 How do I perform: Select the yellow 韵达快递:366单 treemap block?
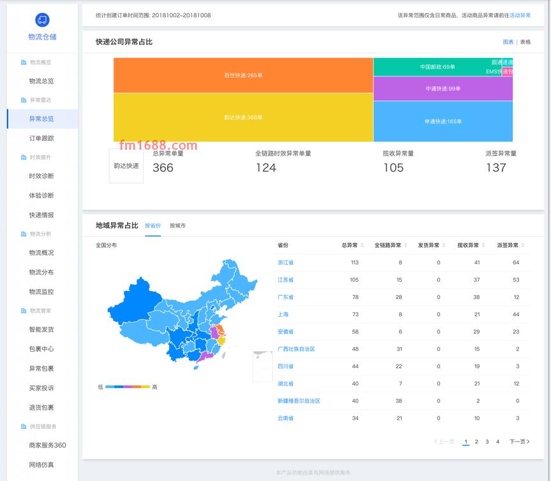point(243,117)
